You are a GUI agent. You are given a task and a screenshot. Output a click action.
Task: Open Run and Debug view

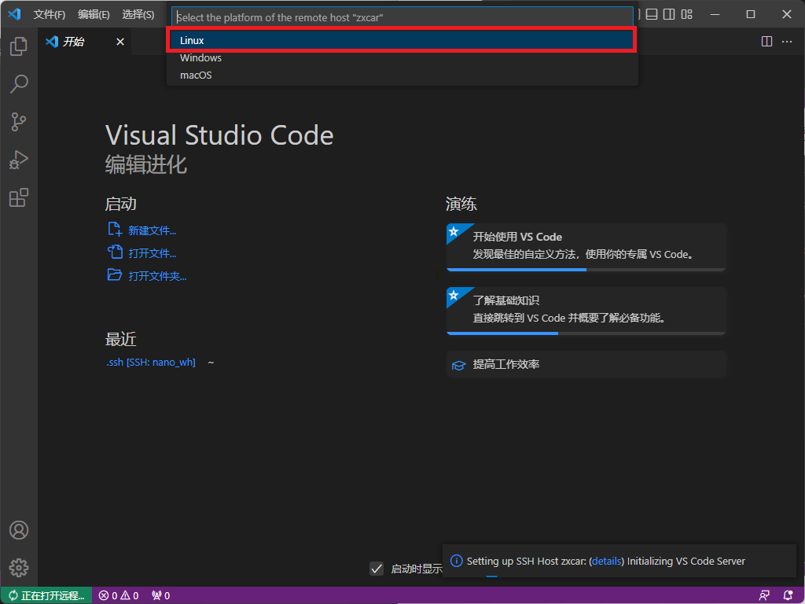[19, 160]
